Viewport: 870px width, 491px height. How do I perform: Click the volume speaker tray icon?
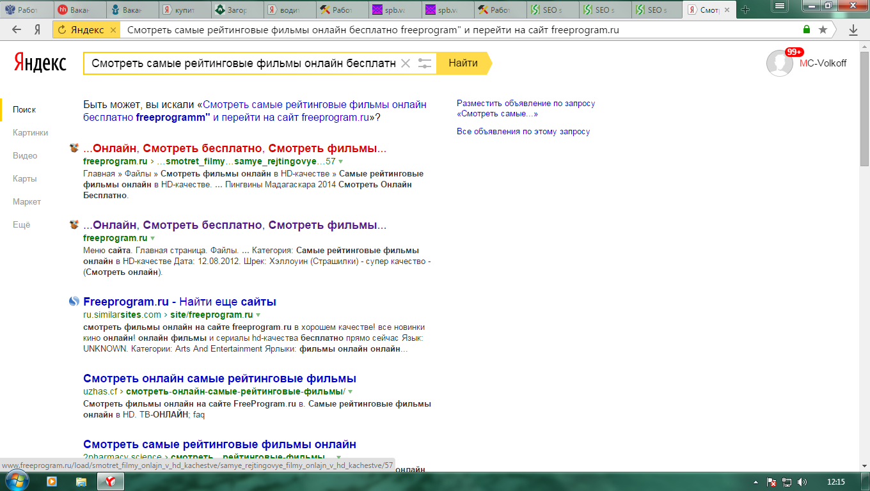802,482
